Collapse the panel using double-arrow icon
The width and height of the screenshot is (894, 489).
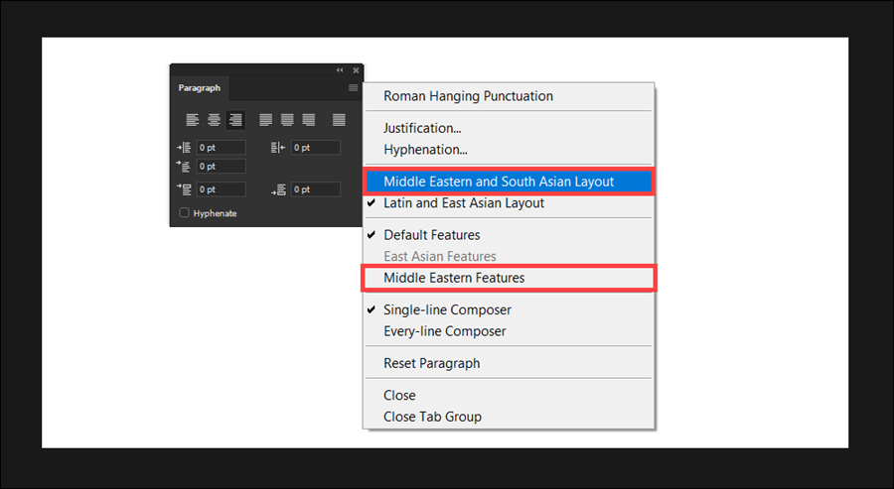[x=340, y=70]
